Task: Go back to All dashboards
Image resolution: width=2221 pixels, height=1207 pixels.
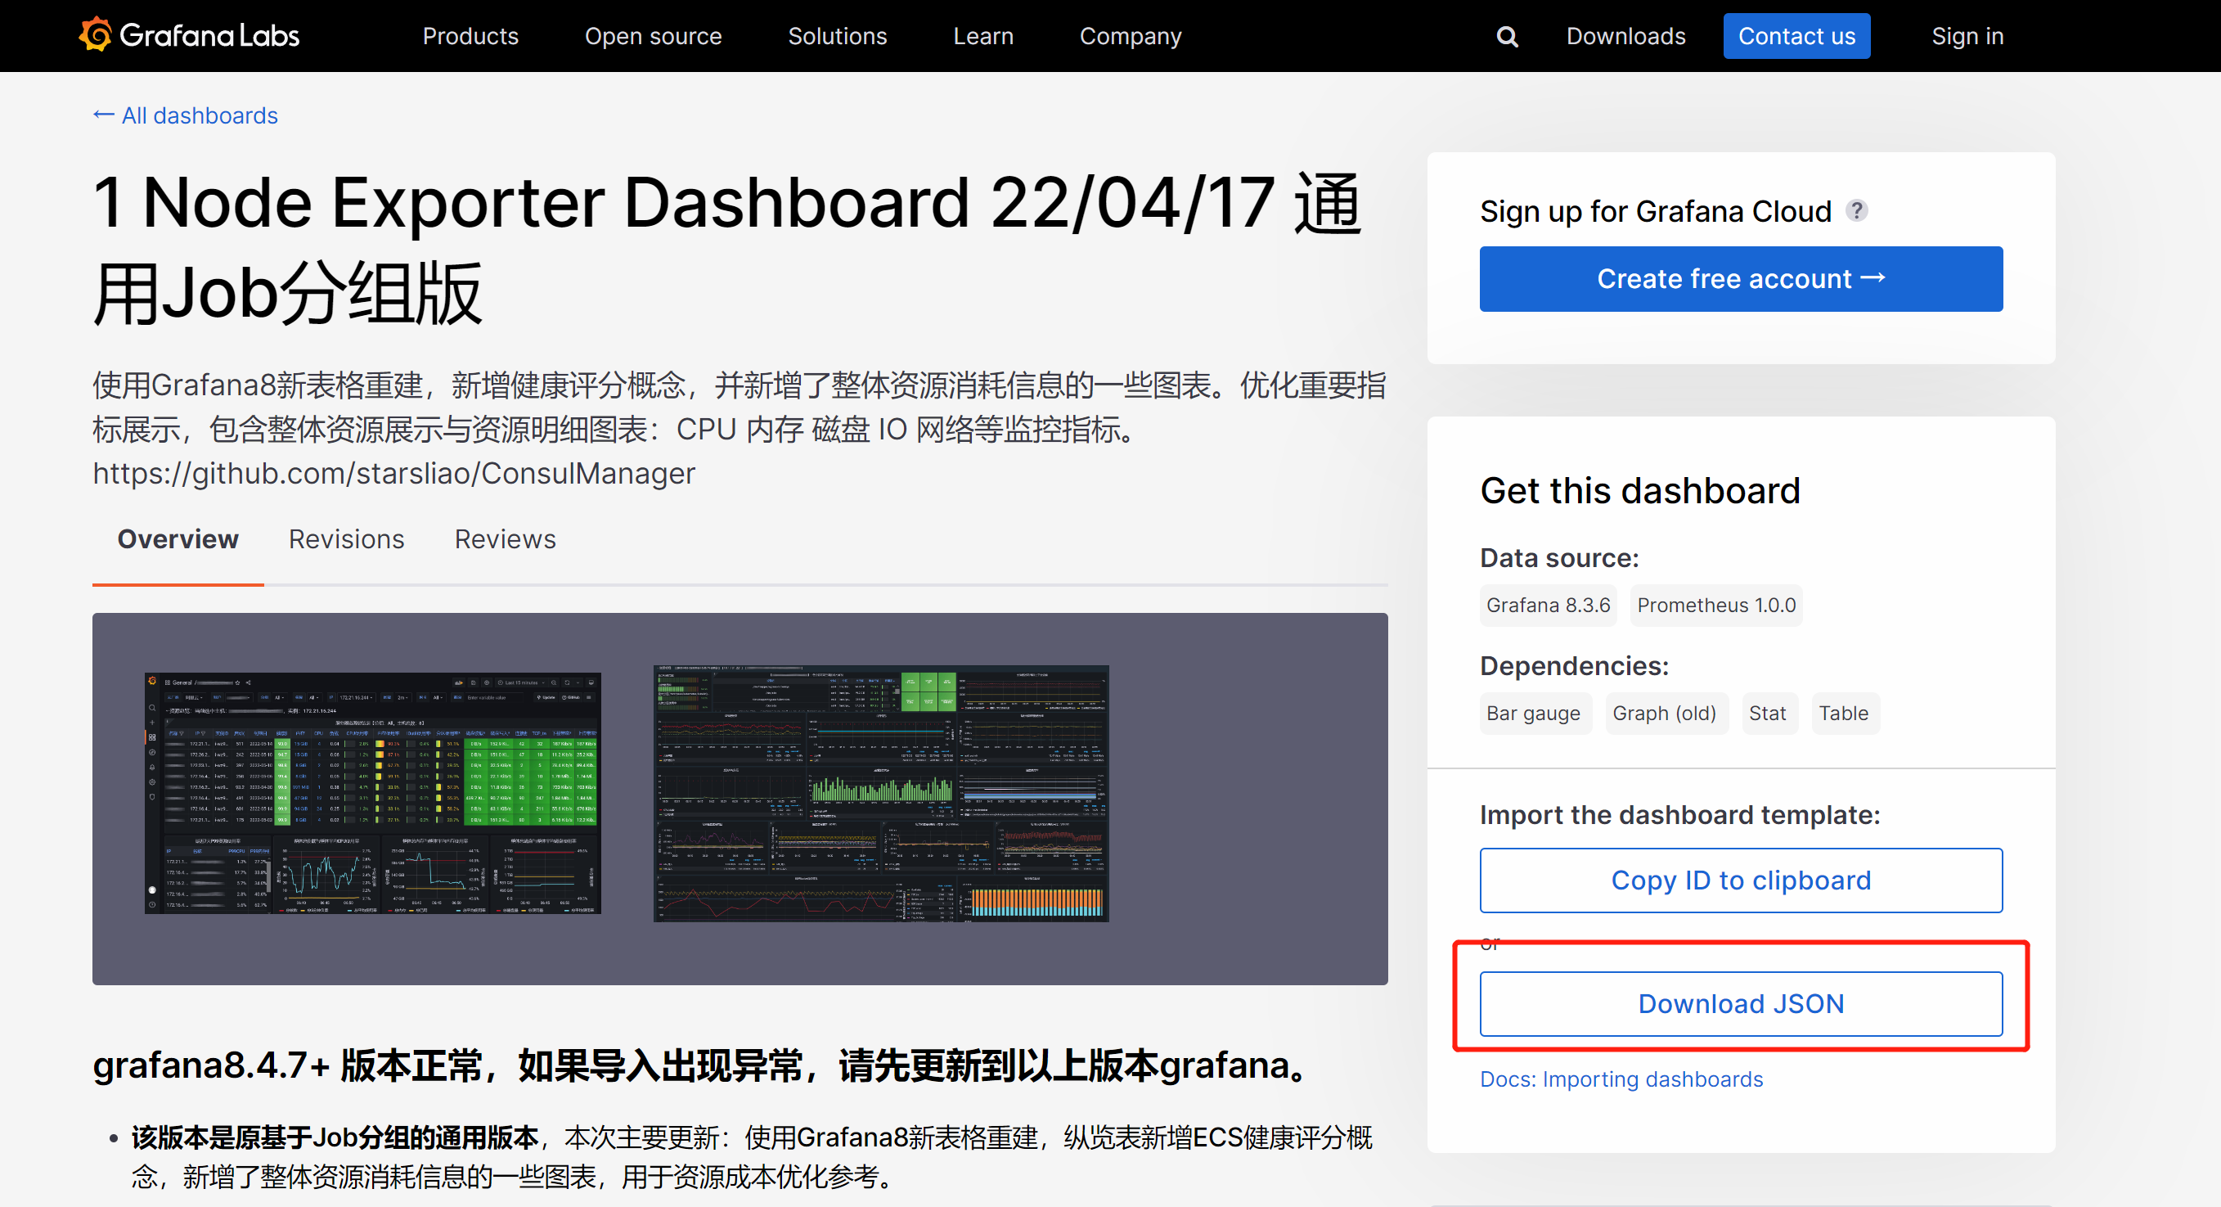Action: coord(186,115)
